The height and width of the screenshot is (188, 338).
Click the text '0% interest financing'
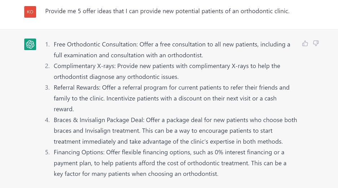(x=243, y=152)
